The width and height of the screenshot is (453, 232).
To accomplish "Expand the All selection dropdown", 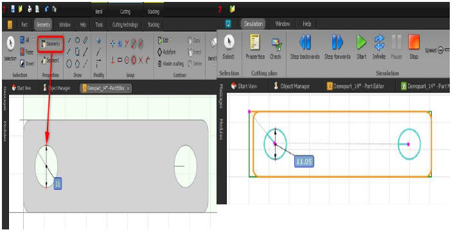I will (33, 40).
